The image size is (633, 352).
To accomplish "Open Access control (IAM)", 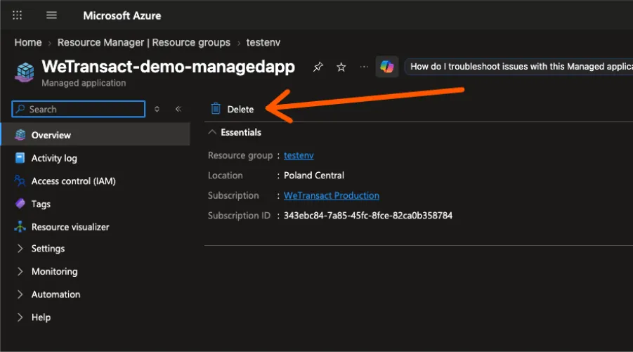I will point(74,181).
